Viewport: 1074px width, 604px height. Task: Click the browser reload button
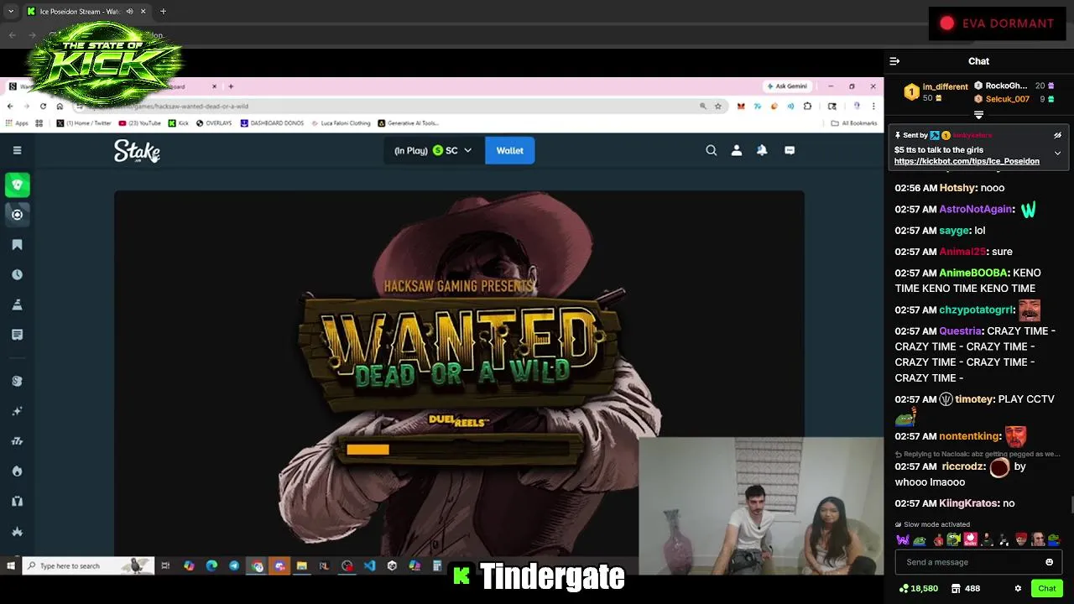[x=43, y=107]
